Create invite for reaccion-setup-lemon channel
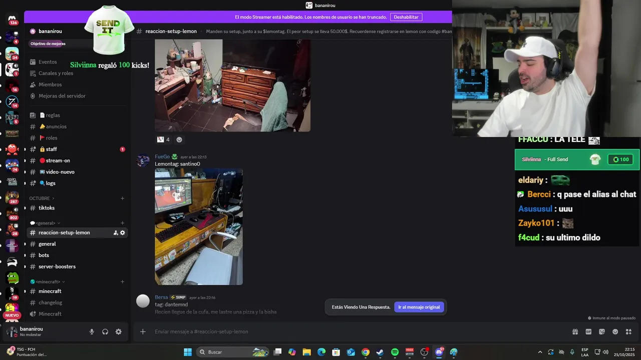641x360 pixels. click(x=116, y=232)
